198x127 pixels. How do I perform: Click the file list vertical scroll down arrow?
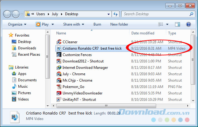193,101
